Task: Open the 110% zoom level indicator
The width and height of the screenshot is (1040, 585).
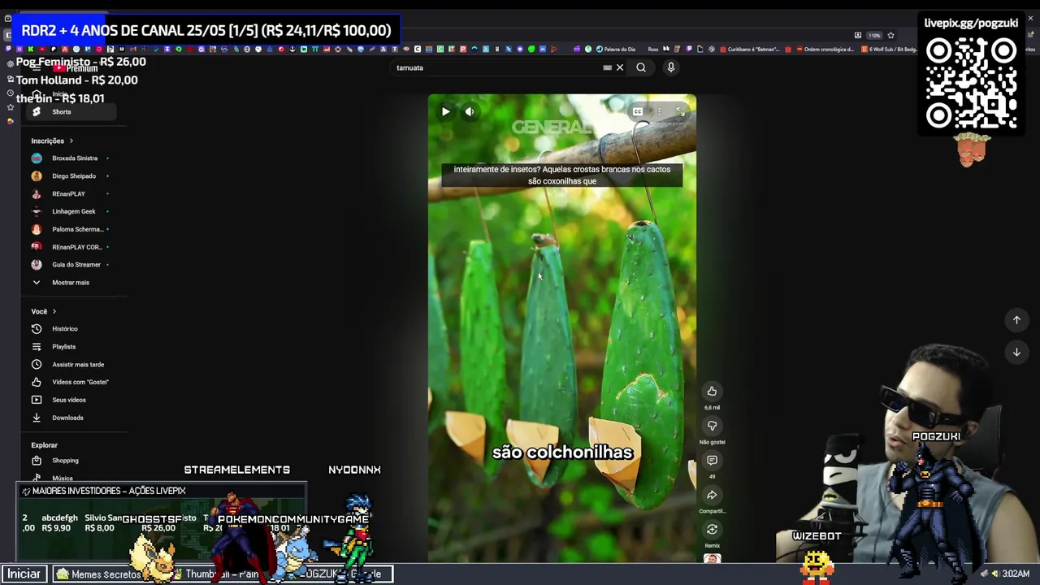Action: [x=874, y=35]
